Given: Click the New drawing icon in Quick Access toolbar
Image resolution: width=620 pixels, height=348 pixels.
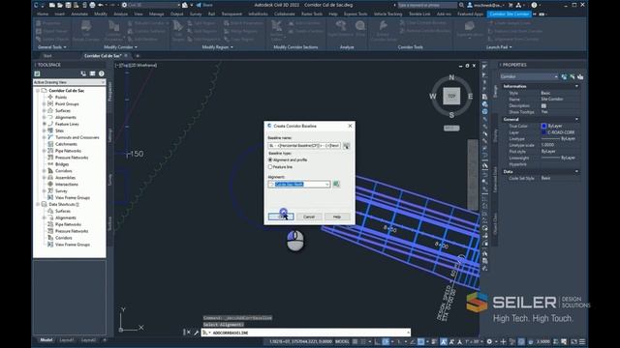Looking at the screenshot, I should pyautogui.click(x=51, y=5).
